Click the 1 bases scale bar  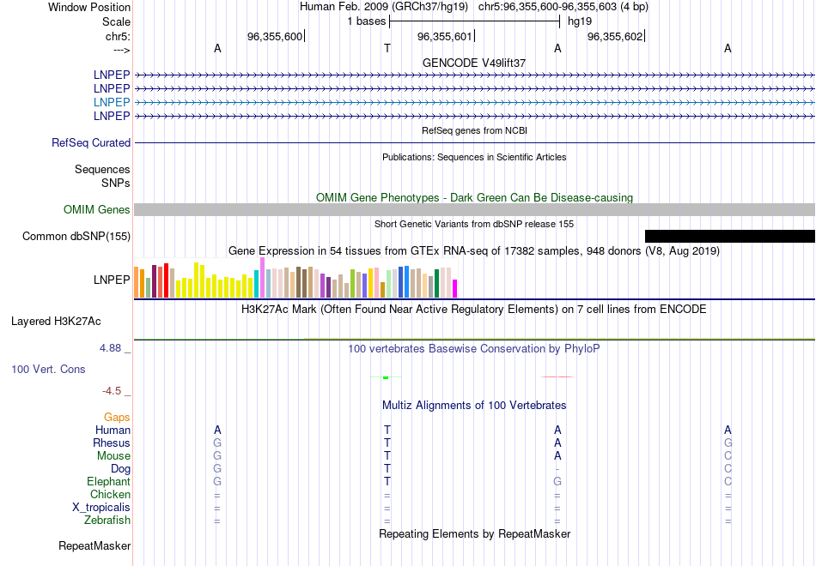point(474,21)
